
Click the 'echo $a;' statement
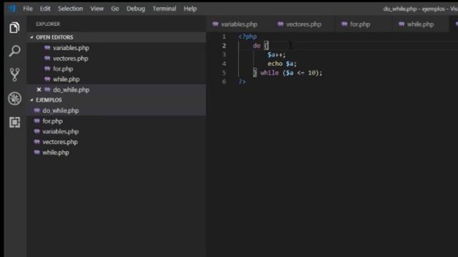tap(282, 64)
